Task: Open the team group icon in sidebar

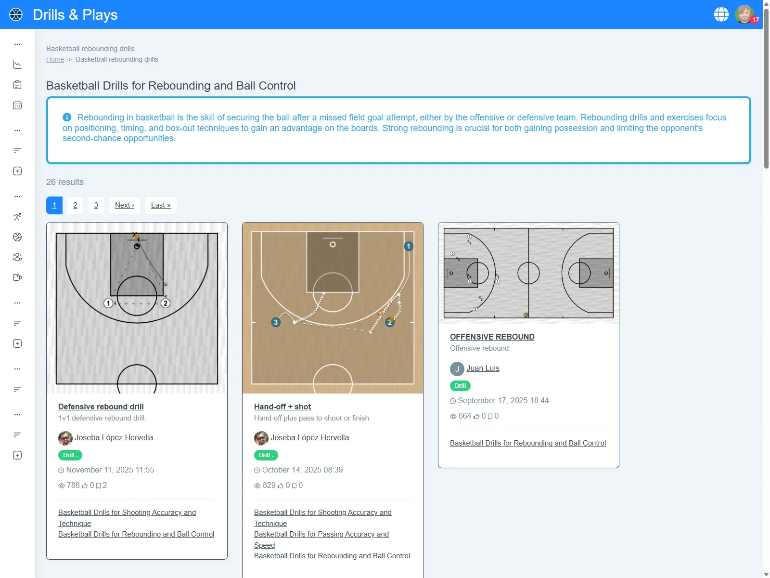Action: [17, 257]
